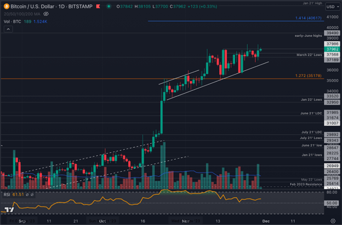Screen dimensions: 342x225
Task: Click the 31007 price label
Action: (332, 123)
